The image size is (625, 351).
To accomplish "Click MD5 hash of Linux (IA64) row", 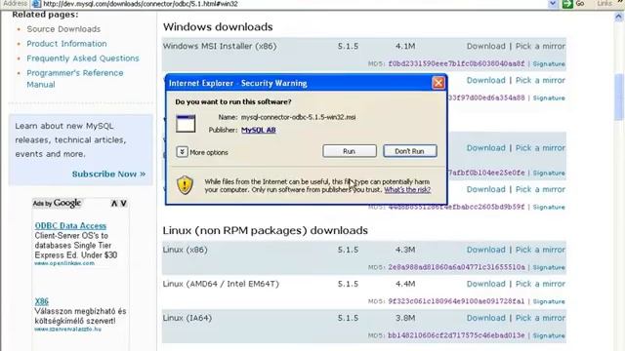I will point(456,335).
